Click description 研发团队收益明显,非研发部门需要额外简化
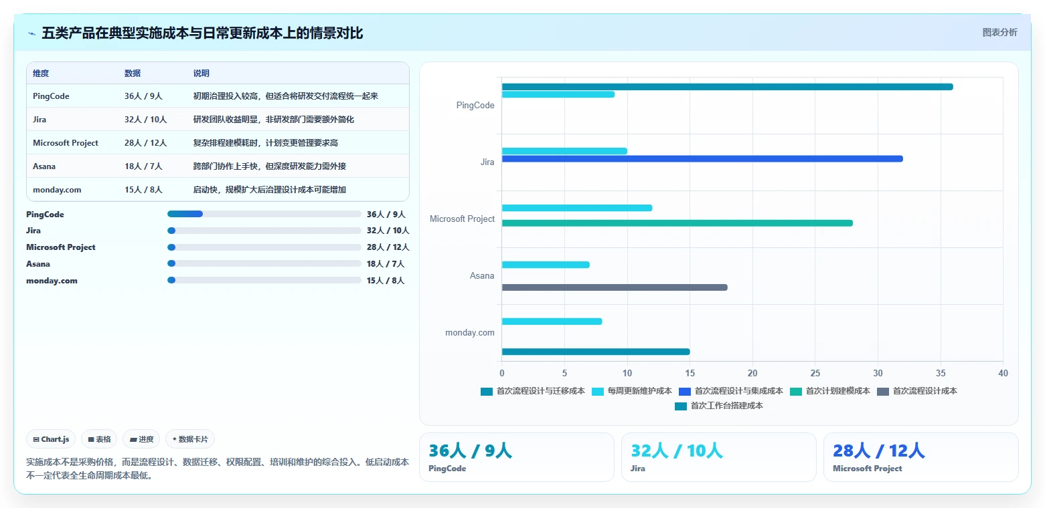This screenshot has height=508, width=1045. tap(274, 120)
